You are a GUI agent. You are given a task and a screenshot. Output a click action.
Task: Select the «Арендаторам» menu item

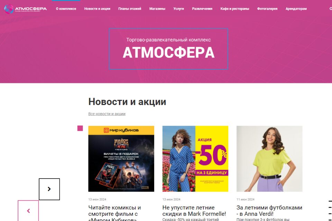pyautogui.click(x=296, y=9)
